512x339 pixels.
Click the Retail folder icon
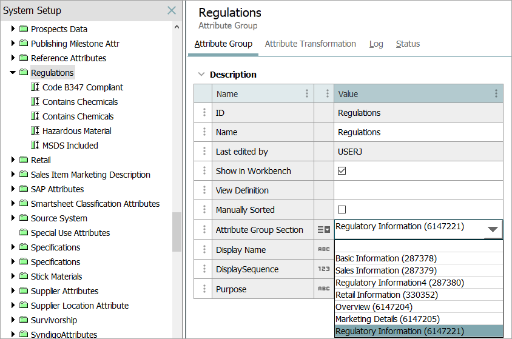coord(24,159)
